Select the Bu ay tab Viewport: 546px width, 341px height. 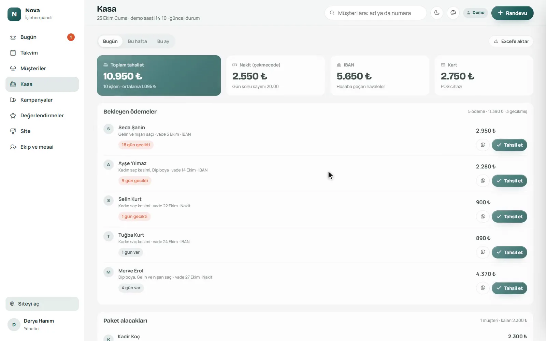coord(163,41)
